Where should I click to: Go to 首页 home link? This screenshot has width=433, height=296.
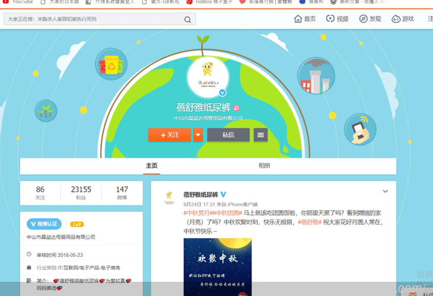click(x=305, y=19)
